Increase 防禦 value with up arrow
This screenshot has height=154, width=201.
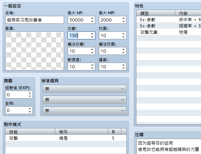(x=123, y=34)
